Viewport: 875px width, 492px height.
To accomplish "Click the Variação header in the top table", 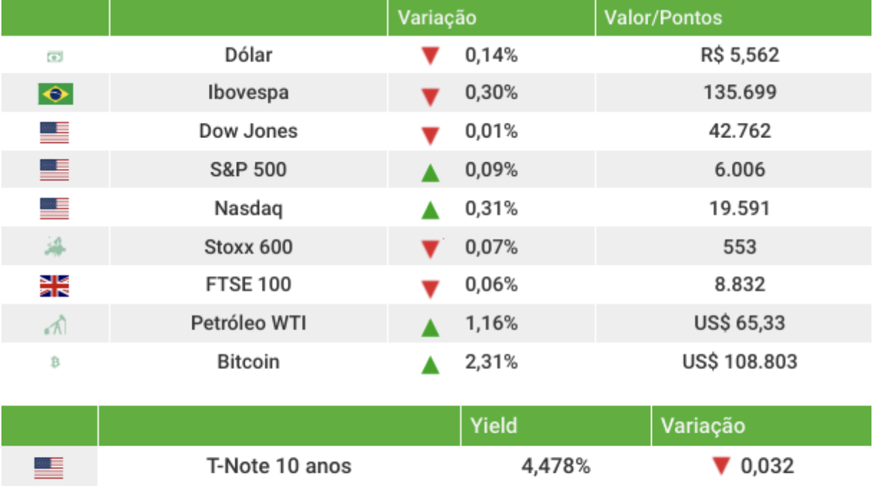I will click(437, 18).
